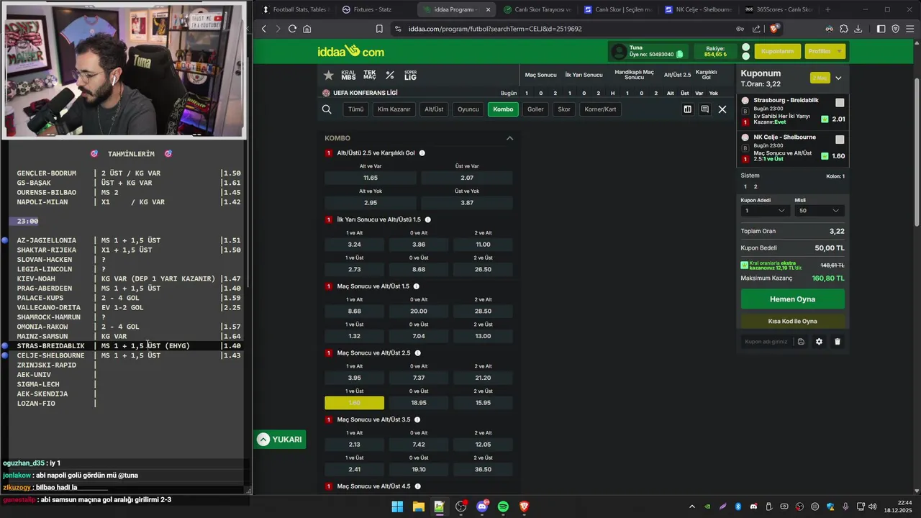This screenshot has width=921, height=518.
Task: Open Spotify from the taskbar
Action: pyautogui.click(x=503, y=506)
